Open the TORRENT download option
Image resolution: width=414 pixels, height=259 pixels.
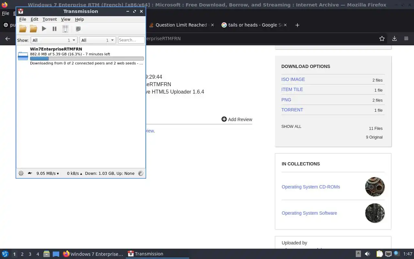292,110
